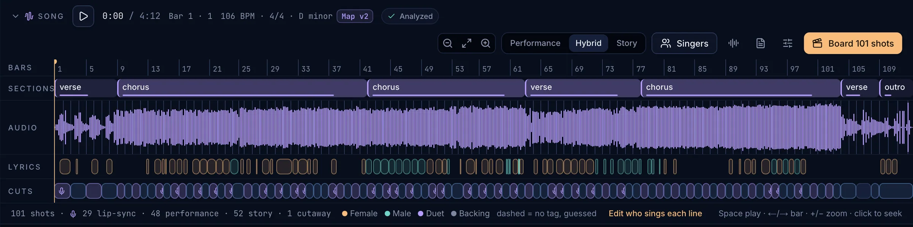Image resolution: width=913 pixels, height=227 pixels.
Task: Click the BARS row label
Action: click(x=20, y=68)
